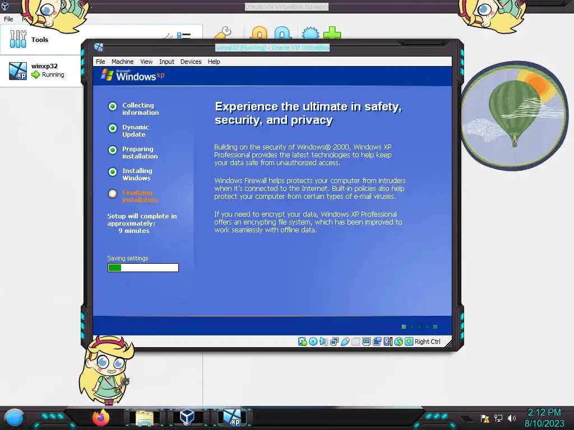Switch to VirtualBox Manager taskbar icon
This screenshot has height=430, width=574.
click(x=187, y=417)
